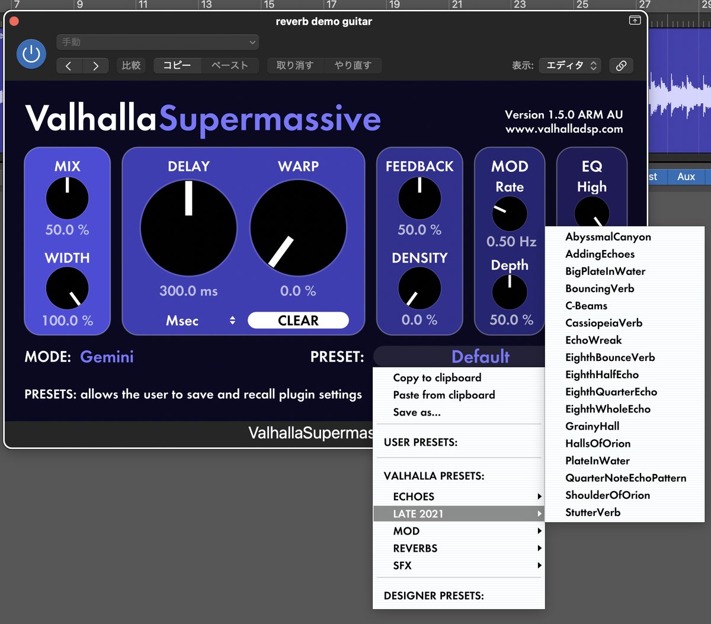Select the AddingEchoes preset
The width and height of the screenshot is (711, 624).
tap(624, 254)
